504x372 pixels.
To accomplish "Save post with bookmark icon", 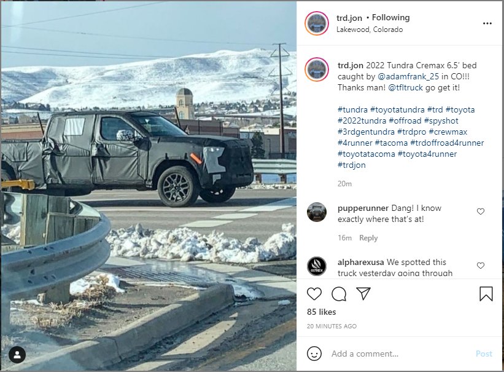I will click(x=486, y=294).
